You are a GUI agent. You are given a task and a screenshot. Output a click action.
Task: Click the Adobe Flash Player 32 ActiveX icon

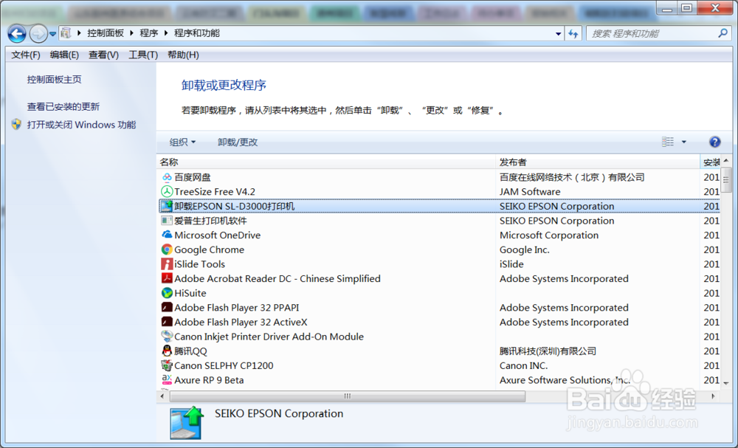(x=167, y=322)
